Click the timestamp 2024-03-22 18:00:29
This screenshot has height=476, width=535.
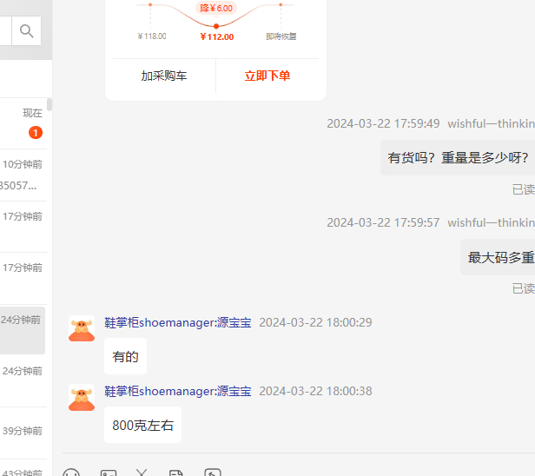coord(315,322)
